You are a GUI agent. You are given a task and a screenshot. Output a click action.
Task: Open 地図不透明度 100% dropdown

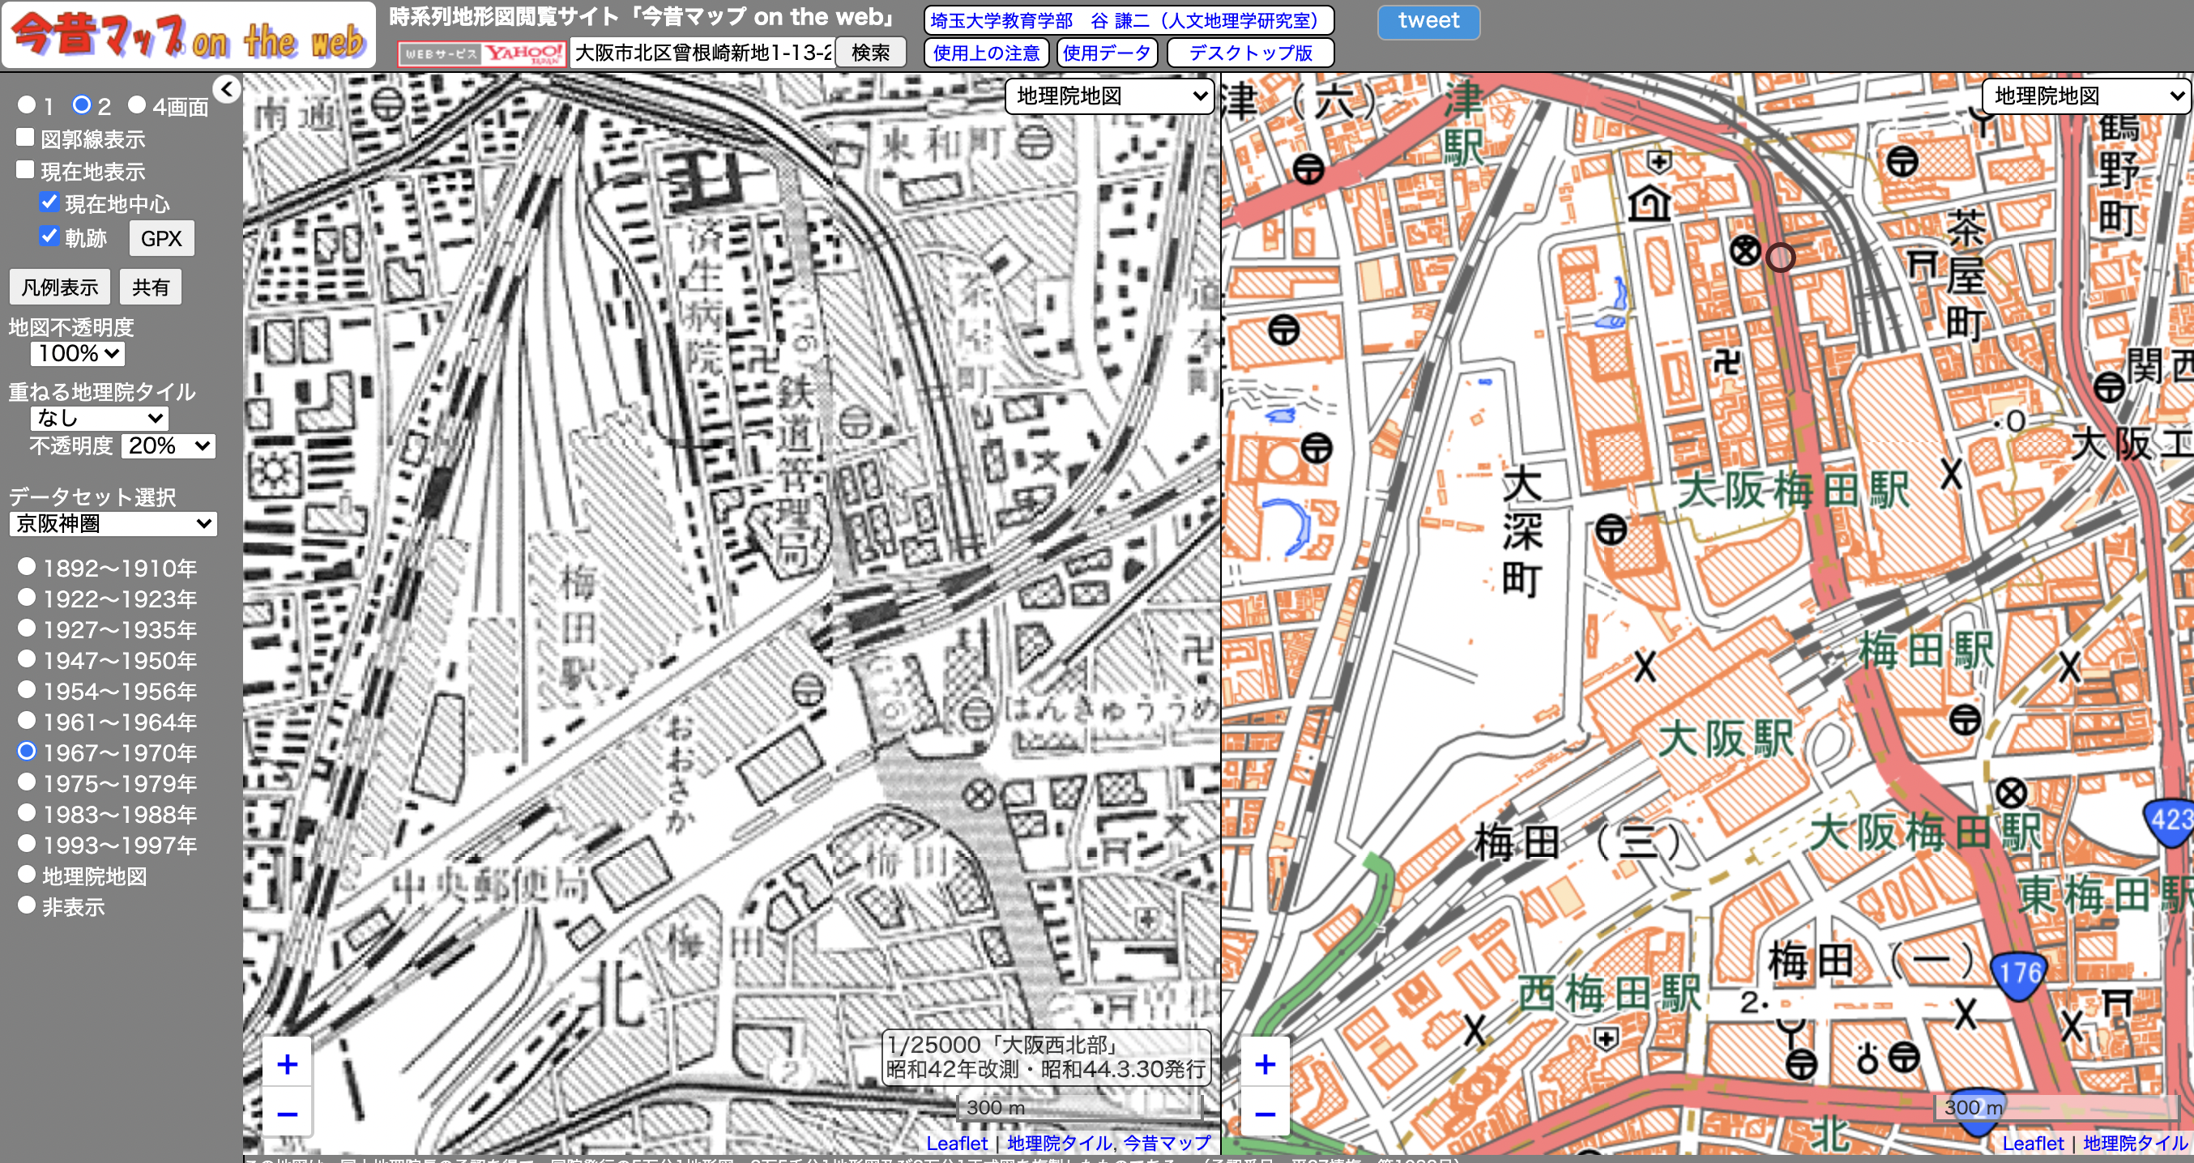tap(78, 353)
